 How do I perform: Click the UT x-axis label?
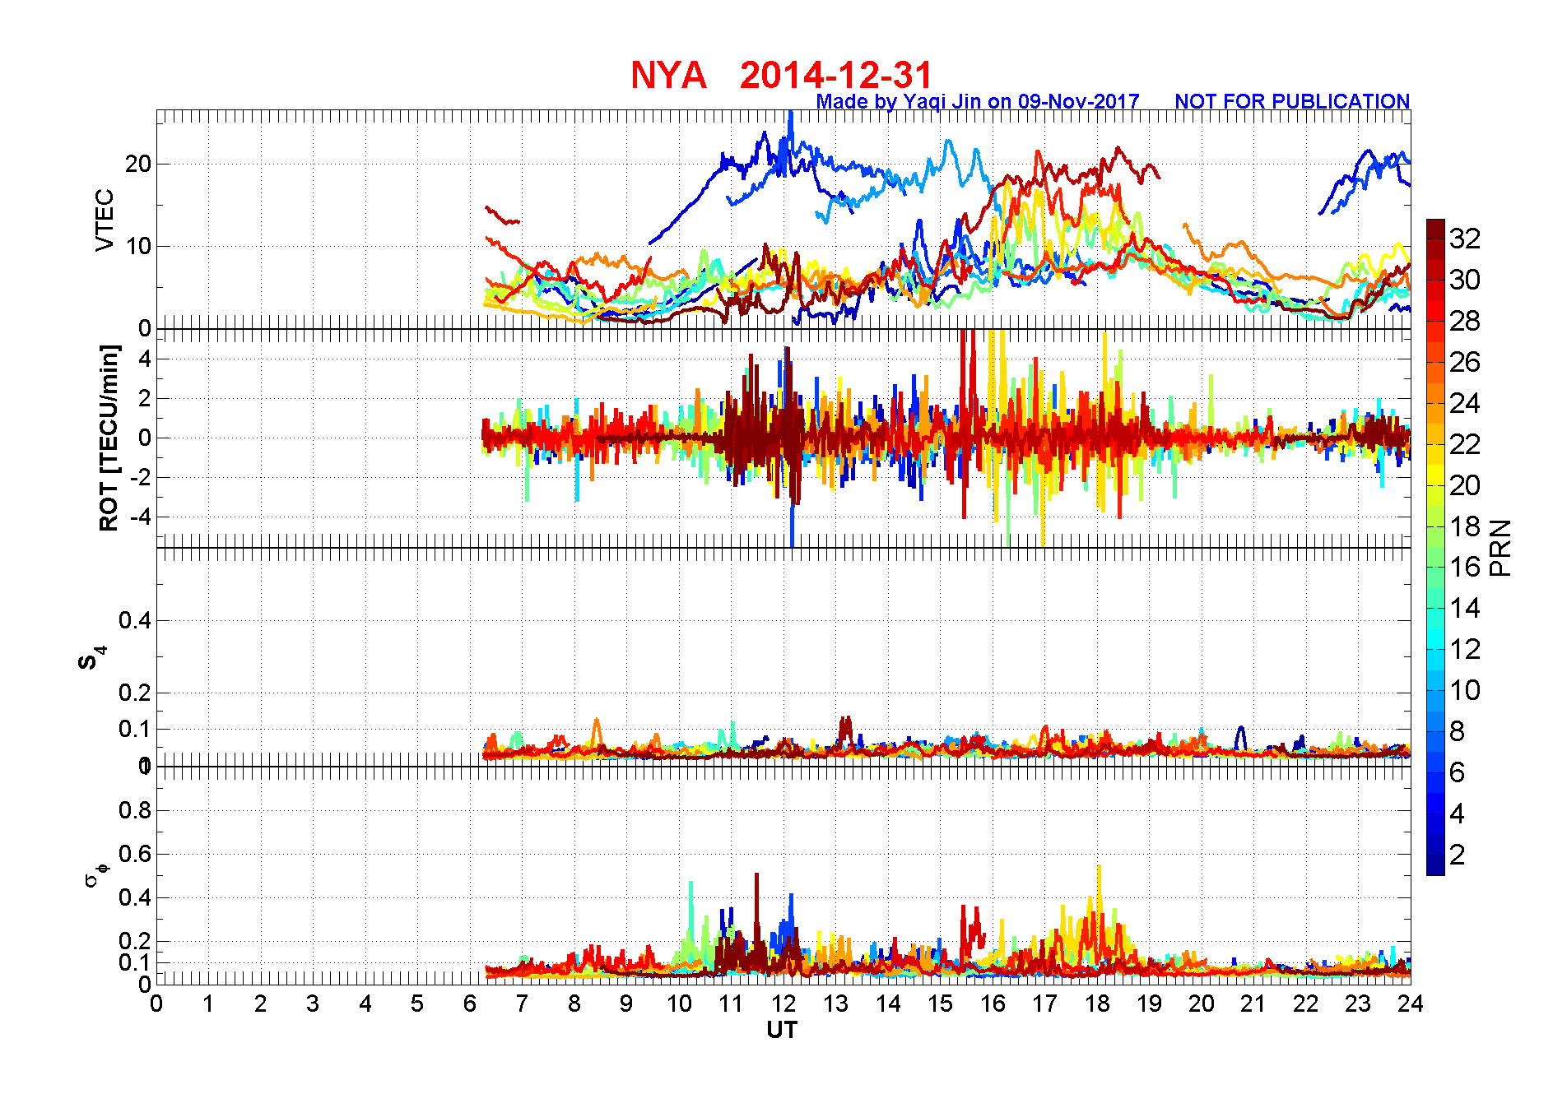(782, 1030)
